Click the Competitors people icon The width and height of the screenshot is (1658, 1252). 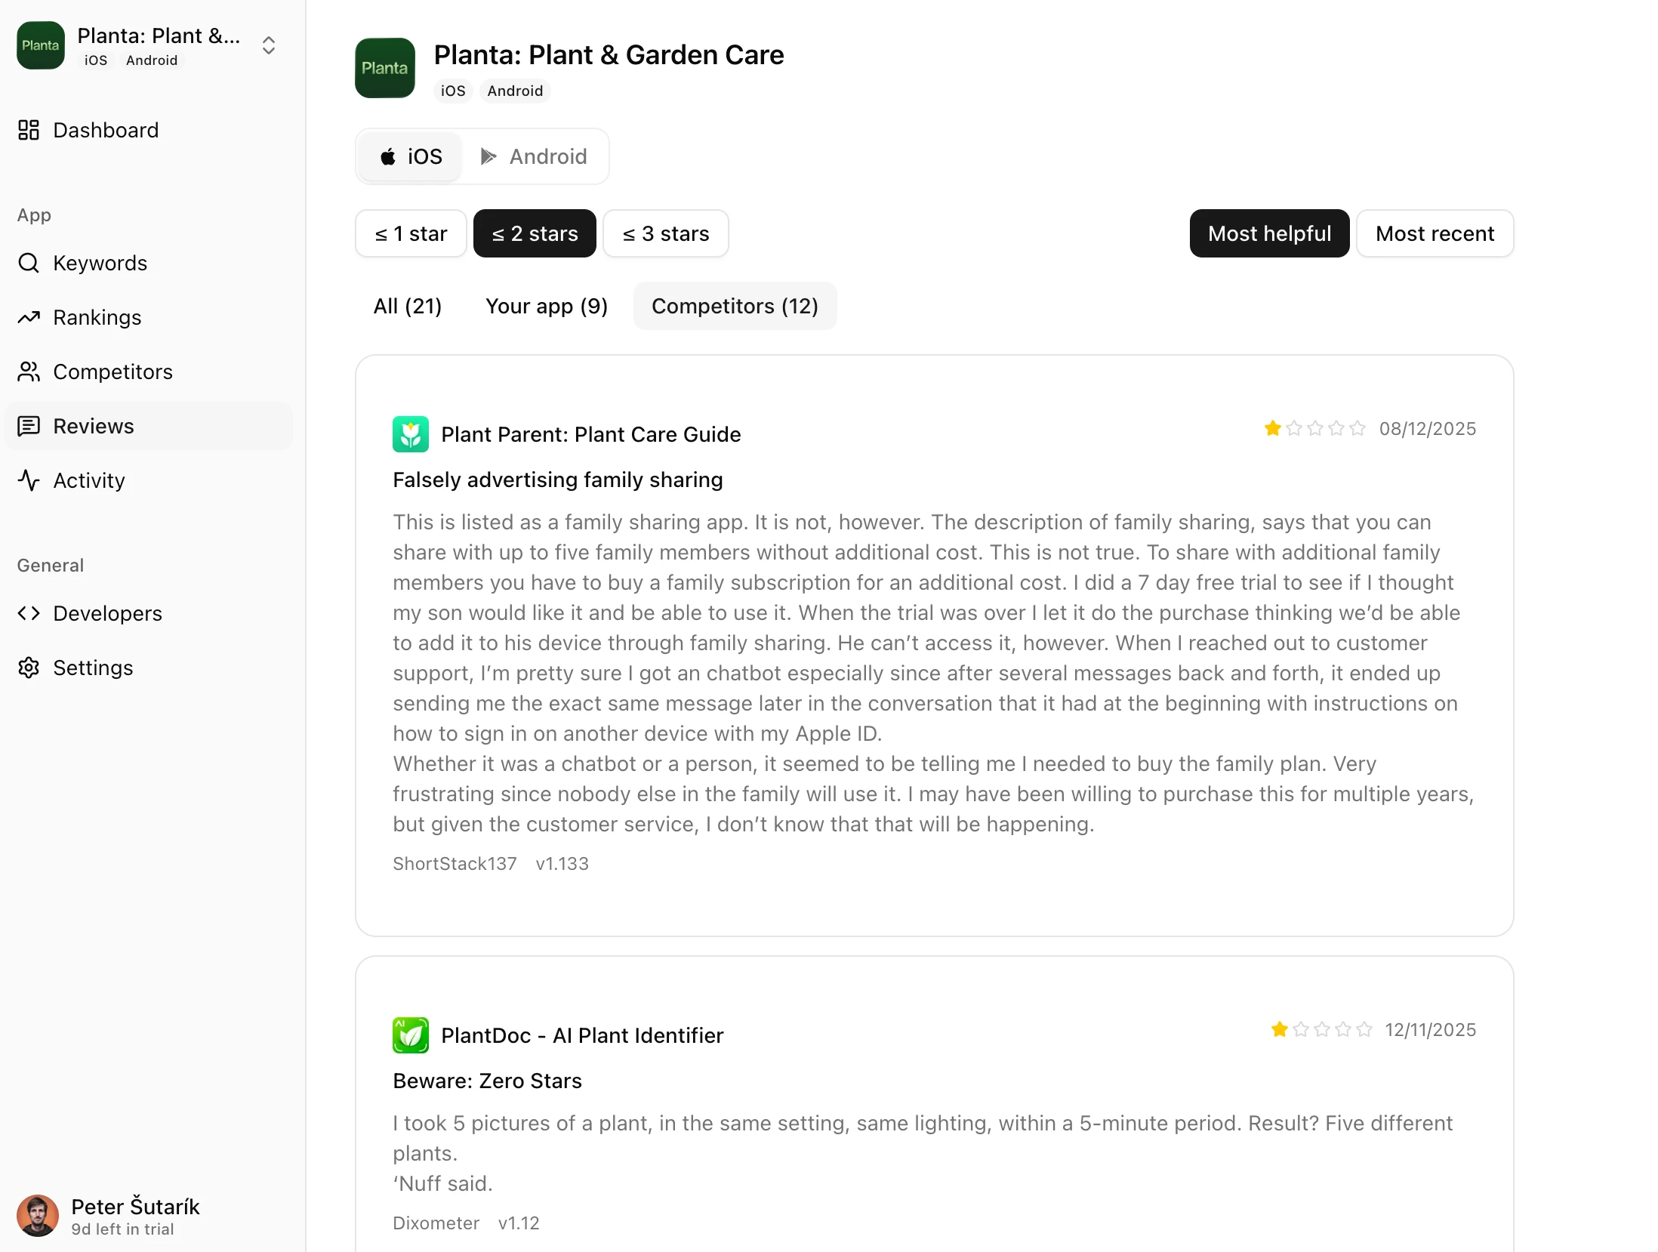pyautogui.click(x=29, y=372)
